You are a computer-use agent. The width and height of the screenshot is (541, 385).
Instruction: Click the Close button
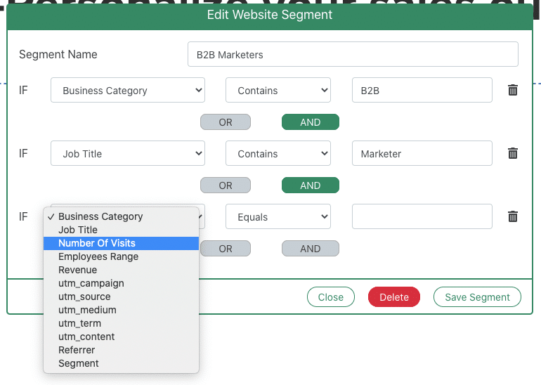330,297
